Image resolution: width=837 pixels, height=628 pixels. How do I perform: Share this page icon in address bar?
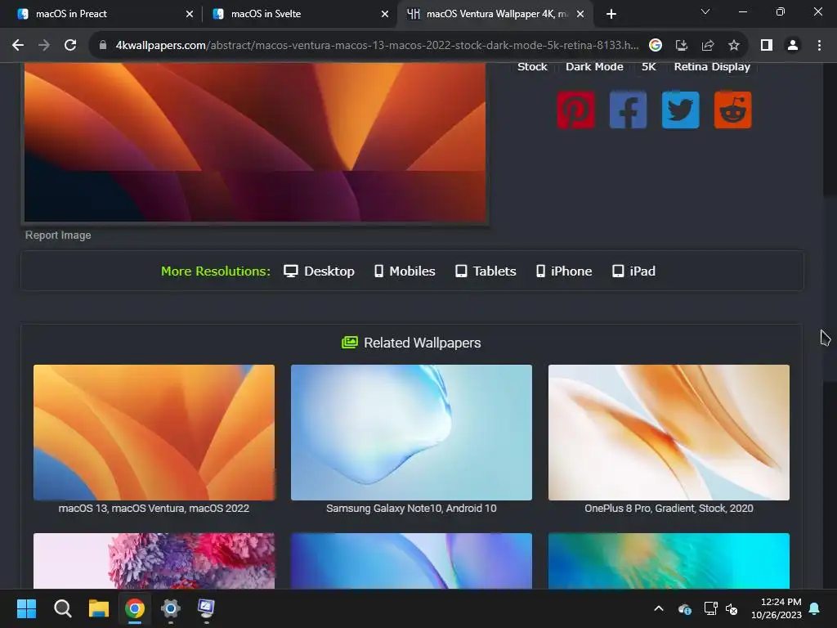[708, 46]
